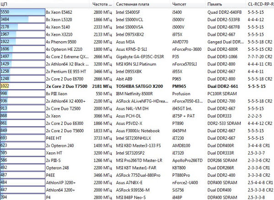274x200 pixels.
Task: Select the AthlonXP 3200+ entry
Action: (61, 183)
